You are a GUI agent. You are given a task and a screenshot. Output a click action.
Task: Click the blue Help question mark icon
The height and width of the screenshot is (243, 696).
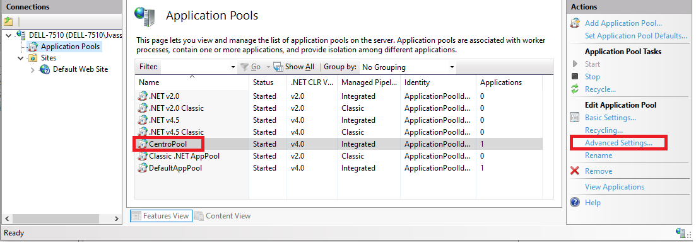tap(575, 202)
